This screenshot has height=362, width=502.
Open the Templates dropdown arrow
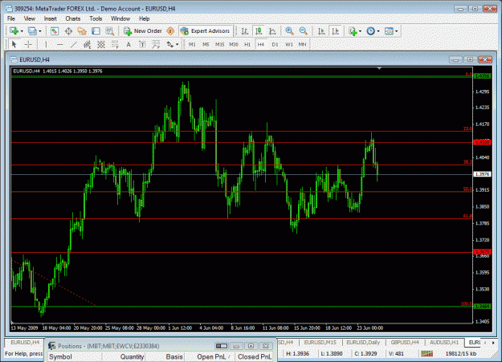pyautogui.click(x=397, y=31)
